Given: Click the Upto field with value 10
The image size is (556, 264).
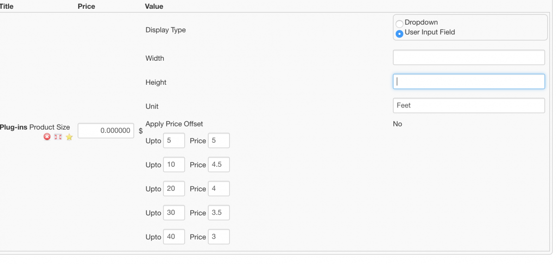Looking at the screenshot, I should (x=174, y=165).
